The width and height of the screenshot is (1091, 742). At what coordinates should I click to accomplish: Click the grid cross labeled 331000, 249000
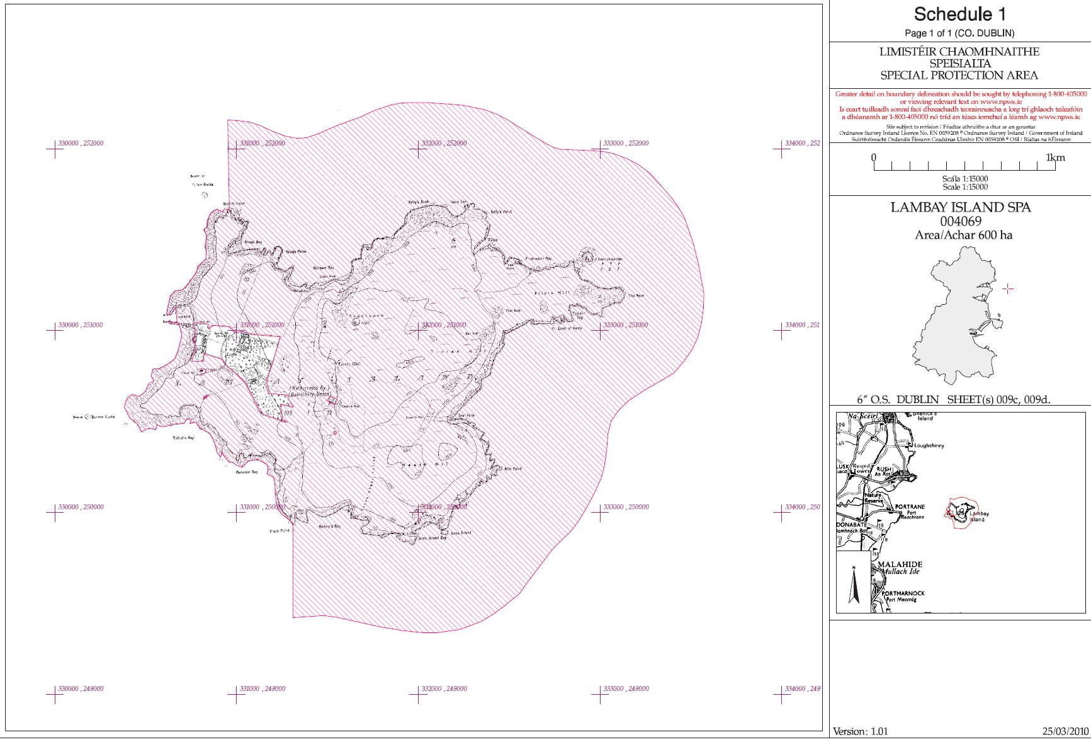tap(237, 694)
